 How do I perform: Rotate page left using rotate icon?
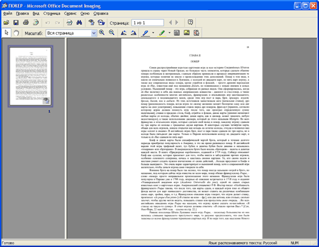(124, 33)
